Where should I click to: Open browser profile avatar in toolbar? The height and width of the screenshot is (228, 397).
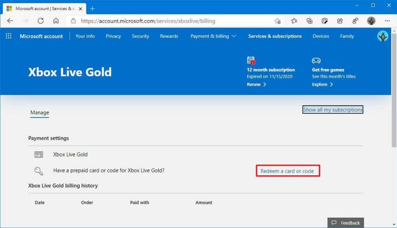pyautogui.click(x=371, y=21)
